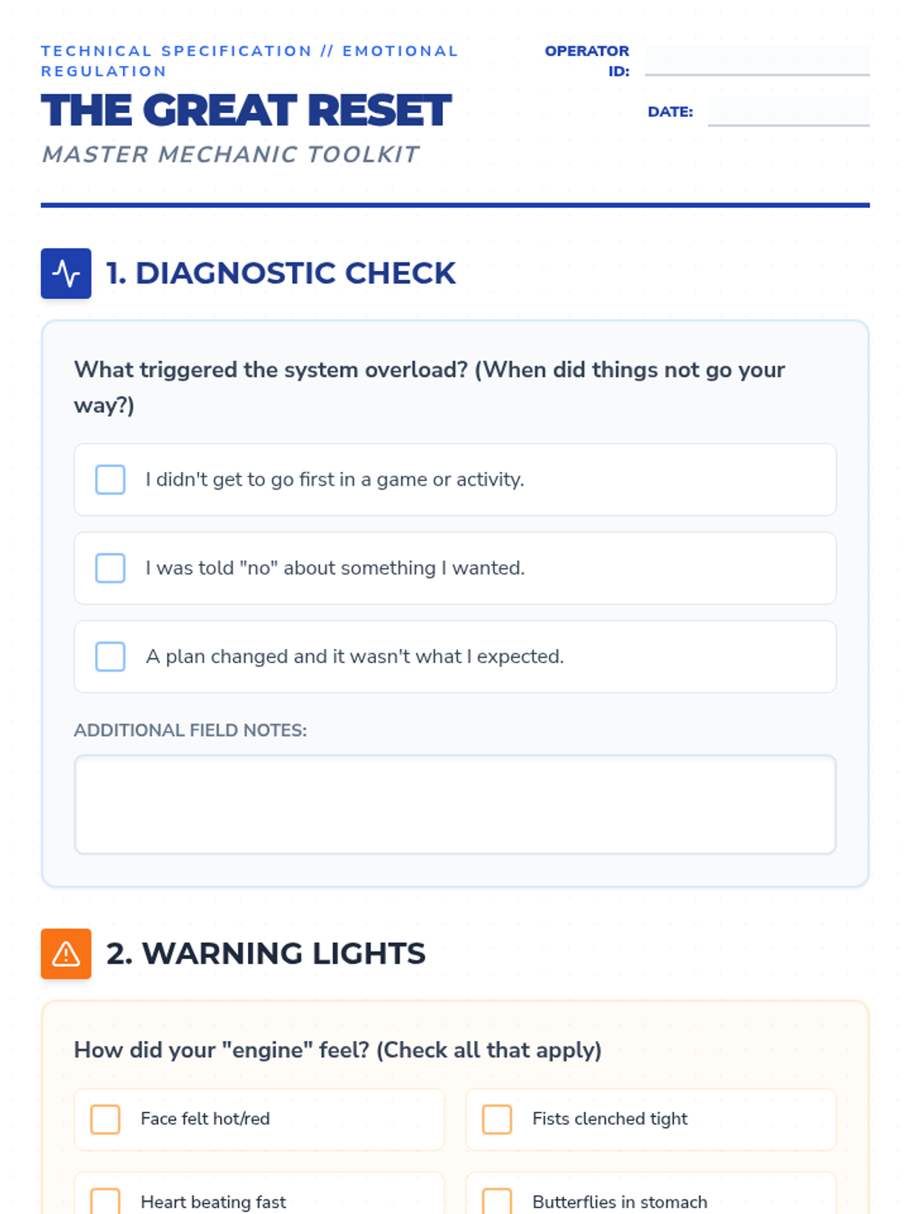Click the "THE GREAT RESET" title
This screenshot has height=1214, width=910.
pos(246,111)
